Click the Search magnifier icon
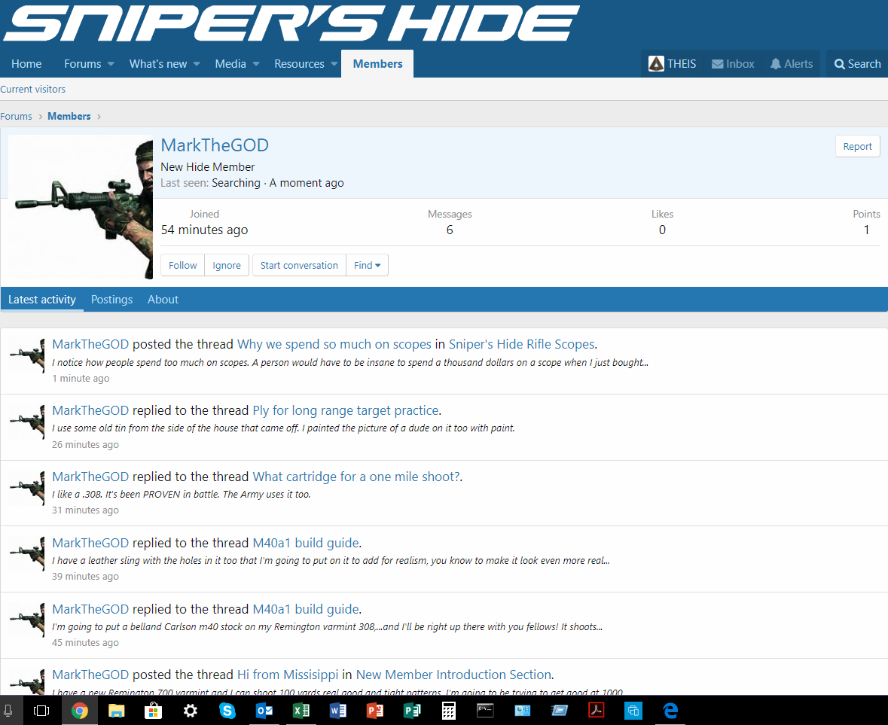The height and width of the screenshot is (725, 888). click(839, 64)
